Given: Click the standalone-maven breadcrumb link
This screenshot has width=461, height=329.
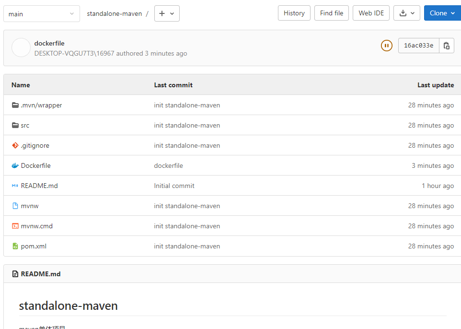Looking at the screenshot, I should (x=115, y=14).
